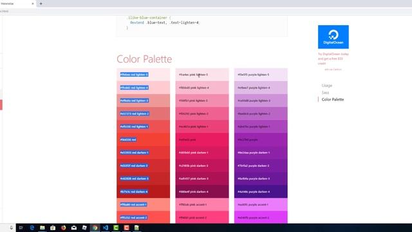Select the pink darken-3 swatch

click(x=202, y=179)
